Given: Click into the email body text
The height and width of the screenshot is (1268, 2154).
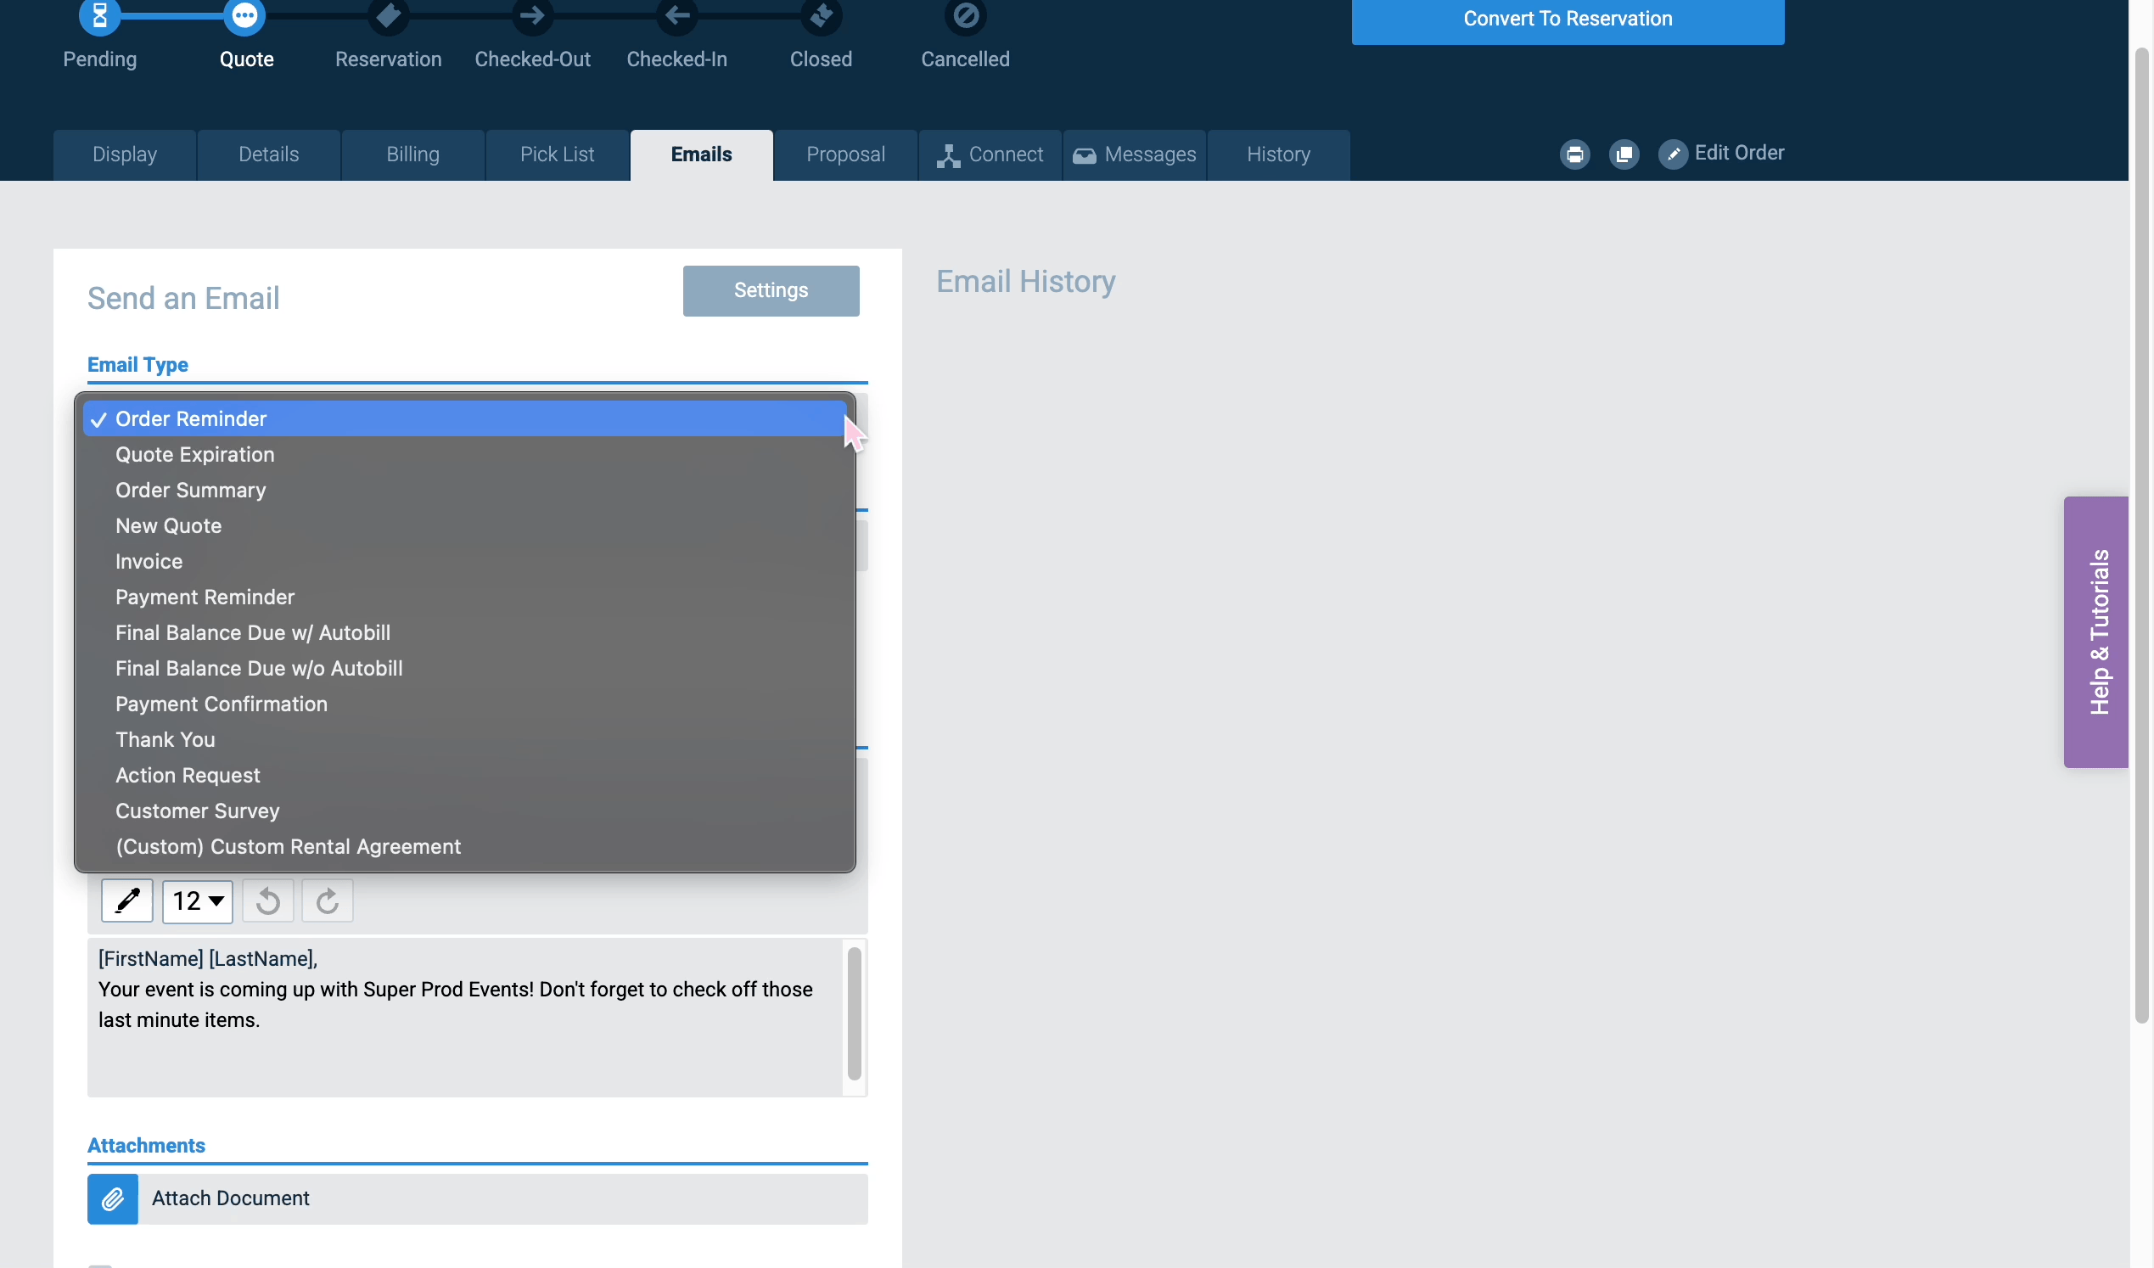Looking at the screenshot, I should (x=465, y=1018).
